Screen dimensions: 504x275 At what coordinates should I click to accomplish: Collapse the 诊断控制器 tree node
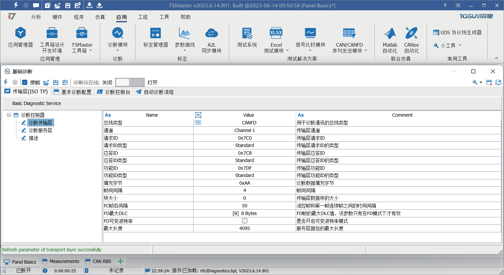9,115
